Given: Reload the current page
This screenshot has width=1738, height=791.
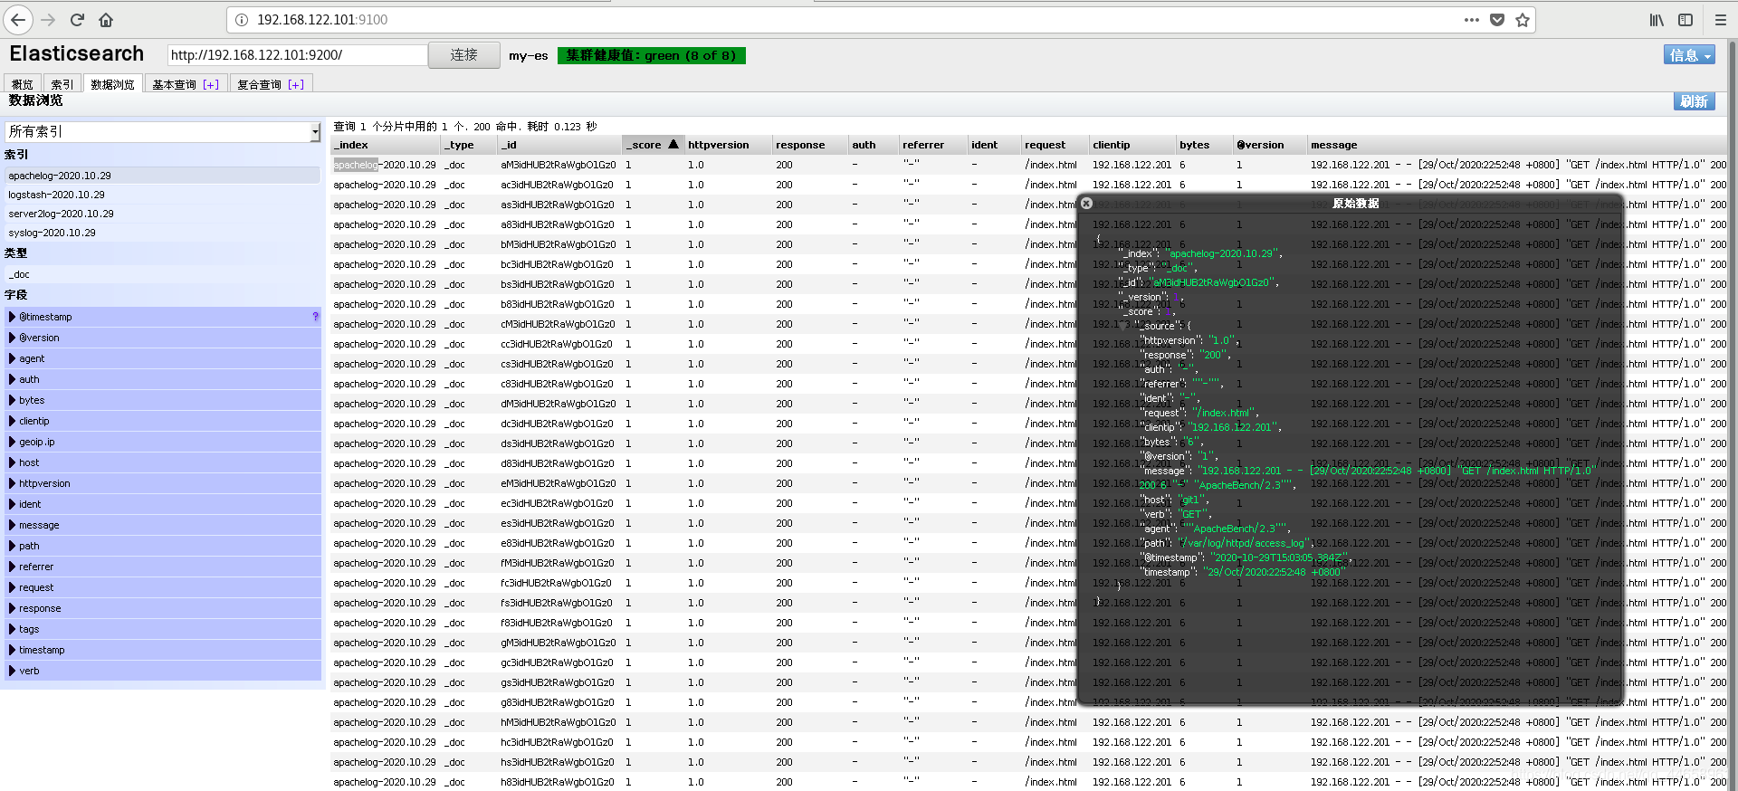Looking at the screenshot, I should [x=77, y=20].
